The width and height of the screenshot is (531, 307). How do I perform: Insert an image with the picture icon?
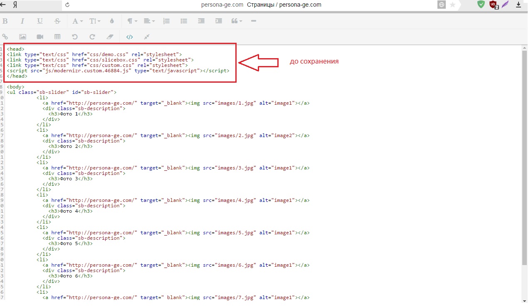(x=22, y=37)
